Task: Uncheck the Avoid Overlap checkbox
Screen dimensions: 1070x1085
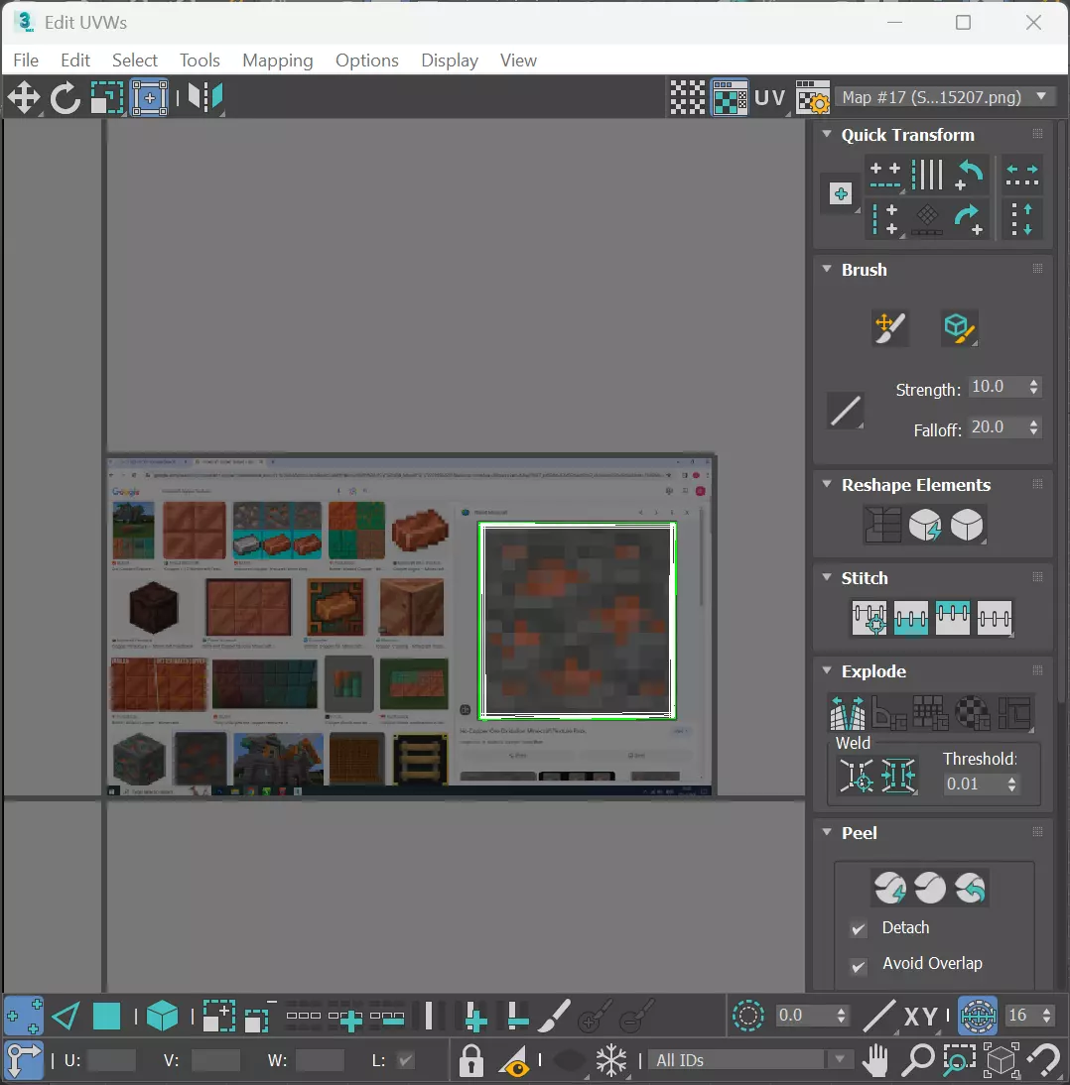Action: pyautogui.click(x=858, y=965)
